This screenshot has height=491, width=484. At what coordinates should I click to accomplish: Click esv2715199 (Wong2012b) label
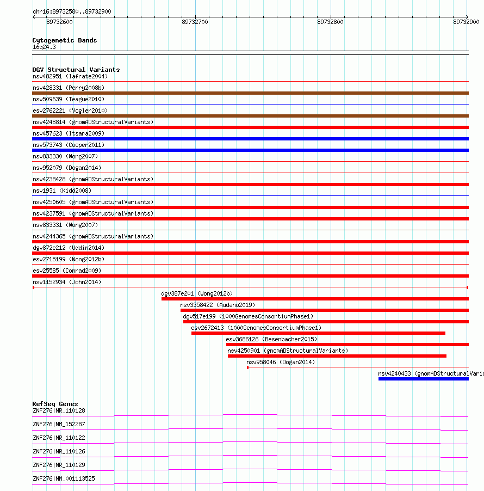click(69, 259)
